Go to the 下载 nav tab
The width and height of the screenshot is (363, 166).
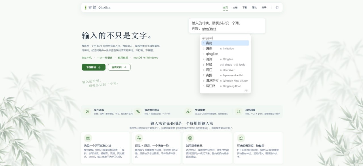[x=245, y=8]
